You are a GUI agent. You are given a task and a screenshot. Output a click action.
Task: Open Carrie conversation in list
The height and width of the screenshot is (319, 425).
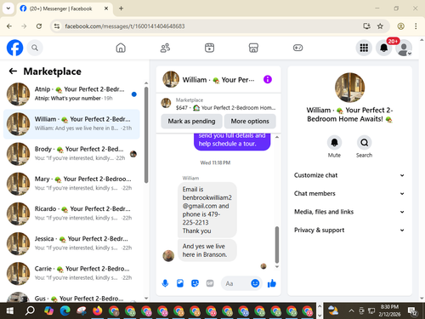71,274
